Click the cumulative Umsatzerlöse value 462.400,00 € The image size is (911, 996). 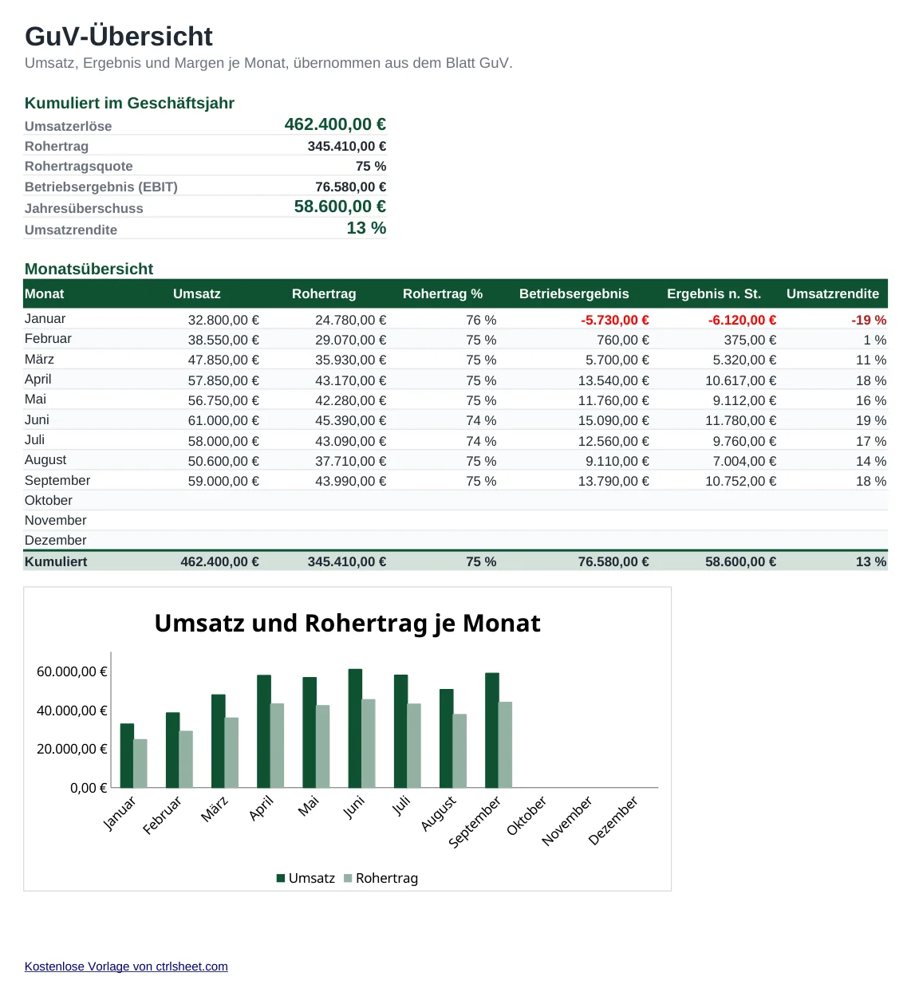coord(335,124)
